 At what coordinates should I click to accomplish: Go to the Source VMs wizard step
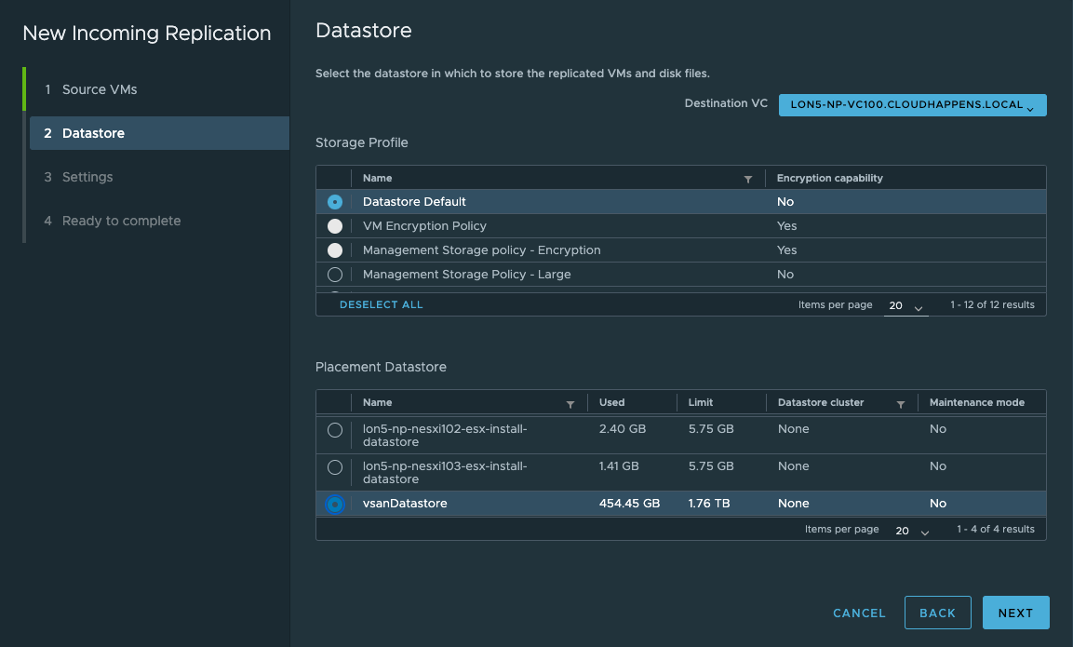pos(99,89)
